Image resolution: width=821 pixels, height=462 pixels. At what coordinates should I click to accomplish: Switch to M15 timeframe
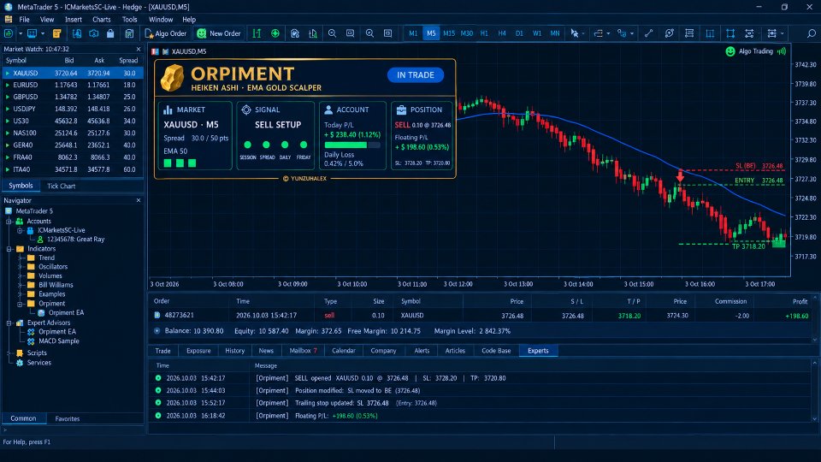click(449, 33)
